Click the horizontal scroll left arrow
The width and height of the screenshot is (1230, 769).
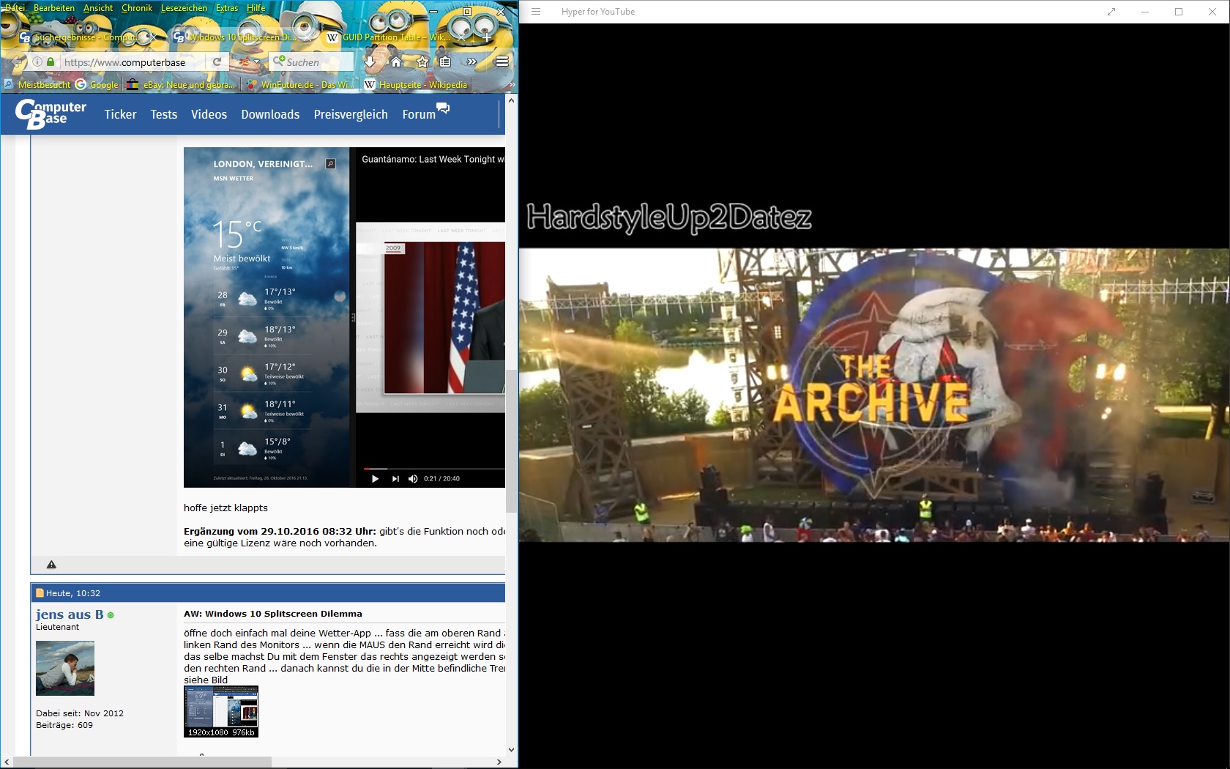click(x=7, y=762)
